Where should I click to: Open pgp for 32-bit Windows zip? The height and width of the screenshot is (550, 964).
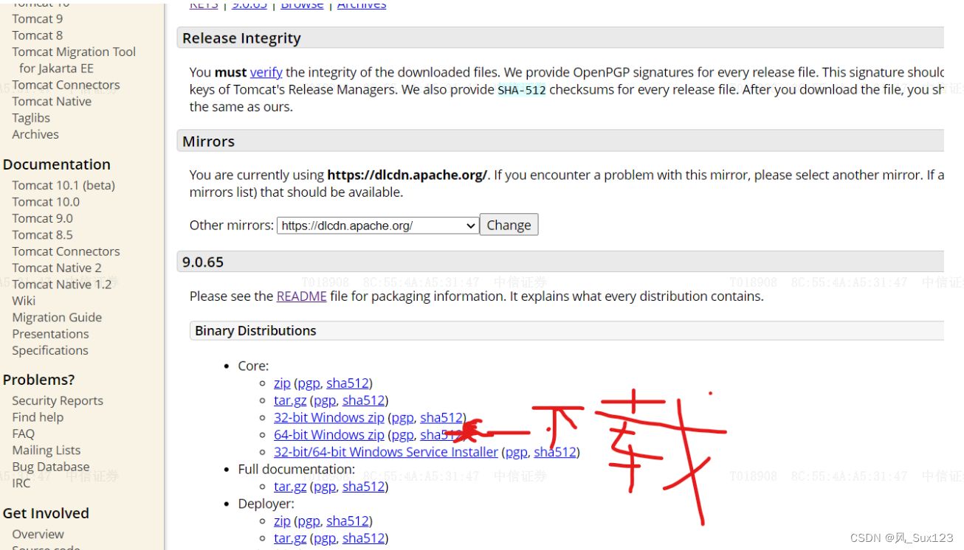coord(403,417)
